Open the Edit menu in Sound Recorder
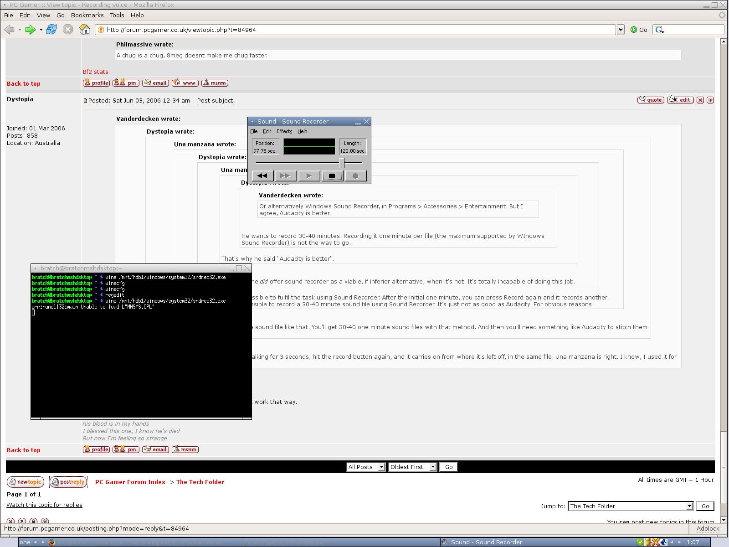The height and width of the screenshot is (547, 729). click(x=267, y=131)
